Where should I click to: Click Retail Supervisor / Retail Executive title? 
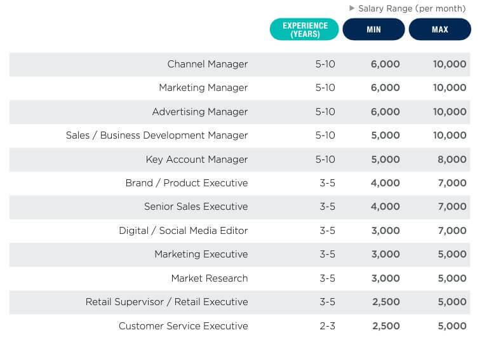pos(166,302)
